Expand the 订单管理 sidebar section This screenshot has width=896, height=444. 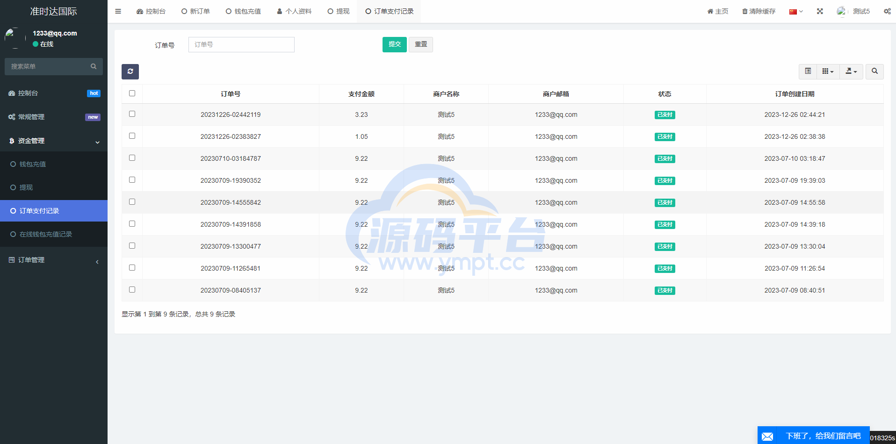(54, 260)
